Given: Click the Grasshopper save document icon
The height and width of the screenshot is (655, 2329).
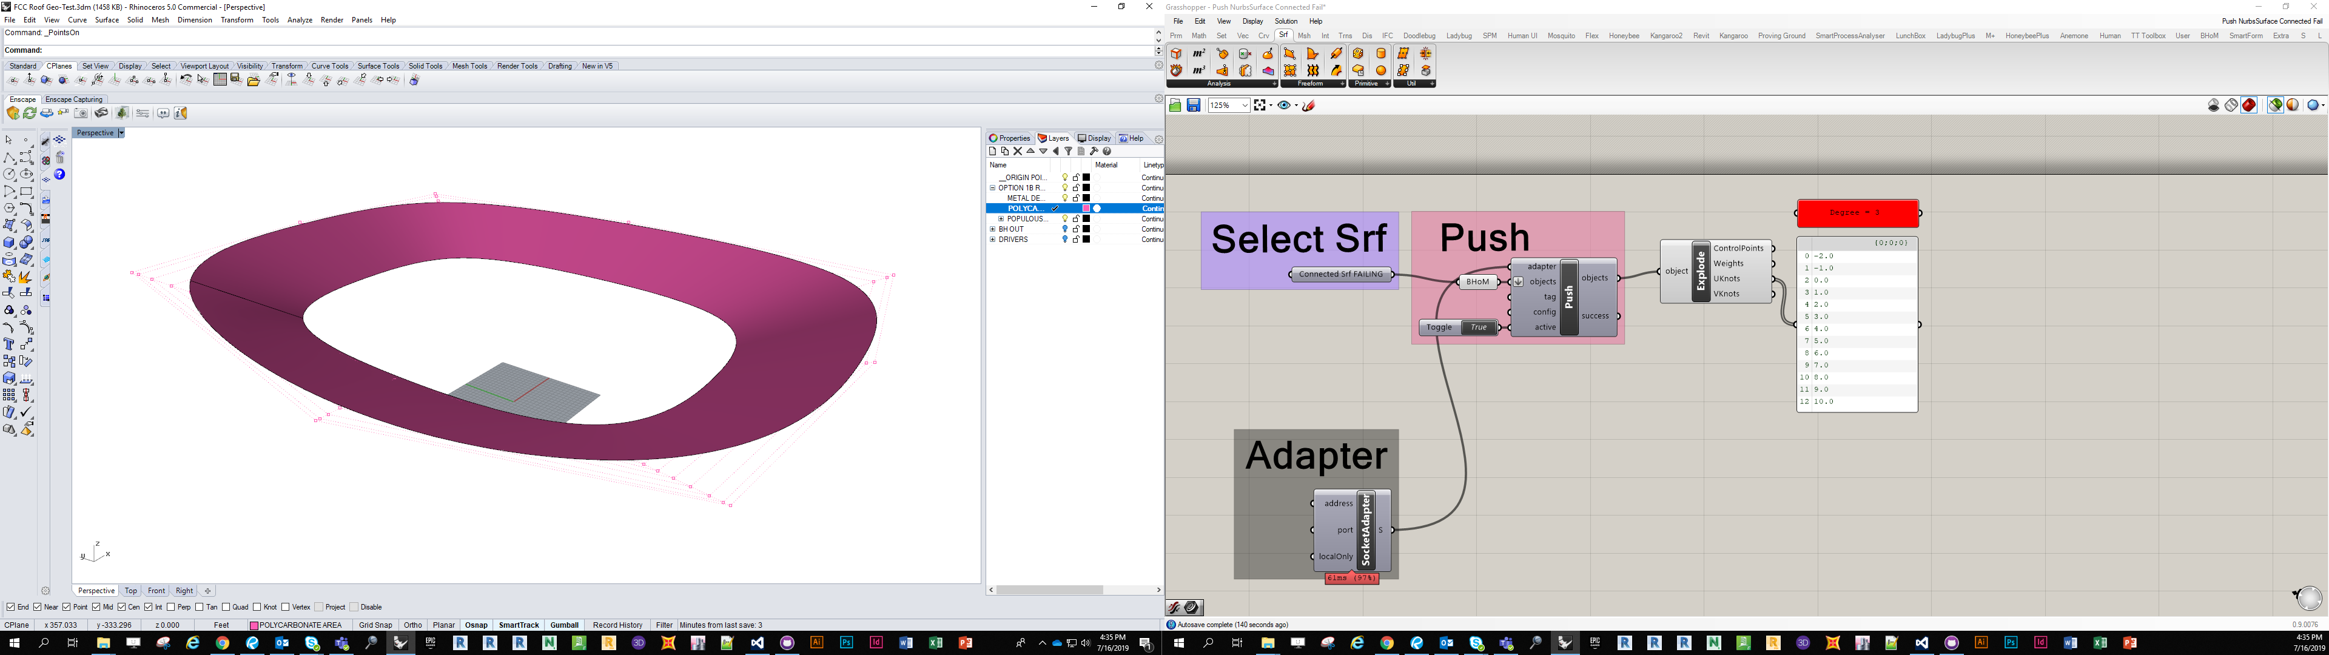Looking at the screenshot, I should [1194, 106].
